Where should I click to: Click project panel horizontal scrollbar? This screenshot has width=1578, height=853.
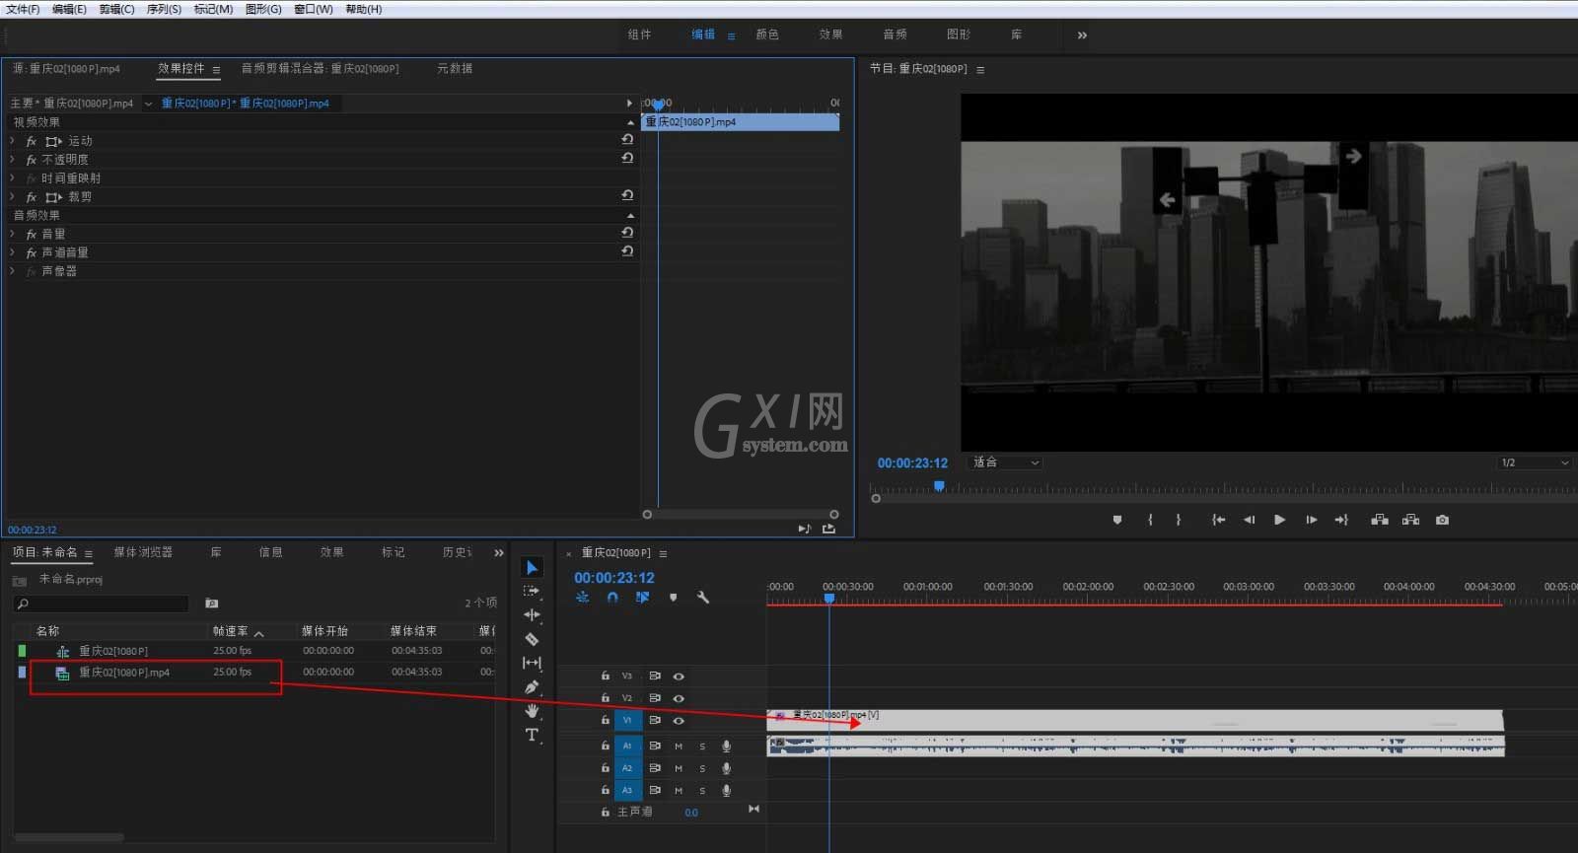pyautogui.click(x=69, y=837)
